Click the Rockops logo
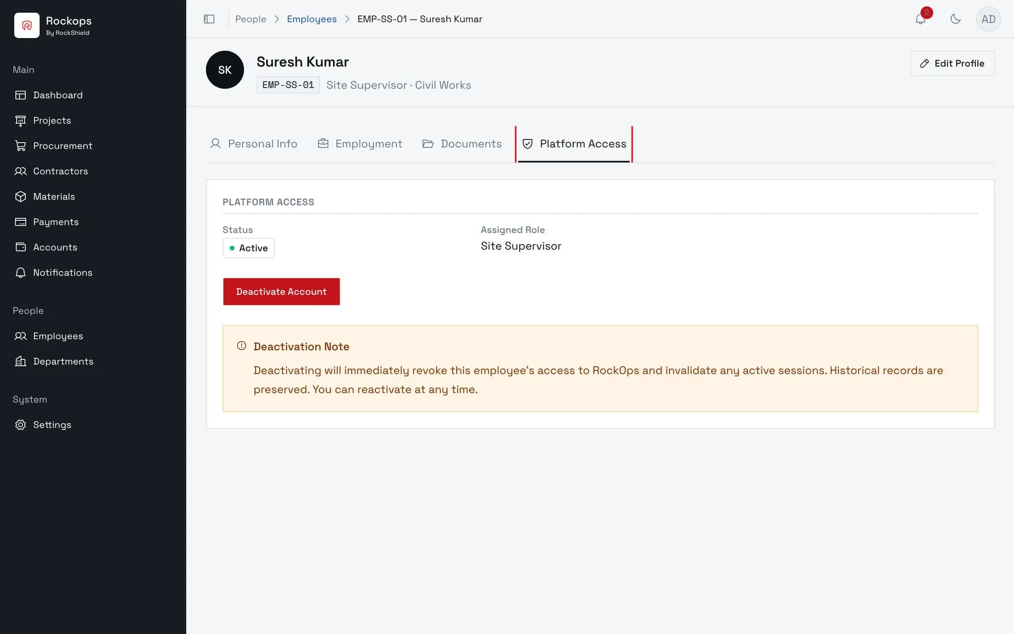 (27, 25)
